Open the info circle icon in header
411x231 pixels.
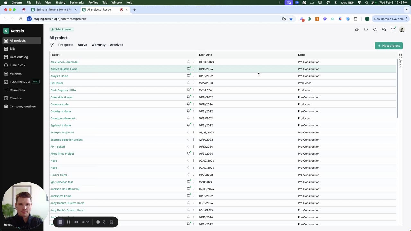[x=366, y=30]
